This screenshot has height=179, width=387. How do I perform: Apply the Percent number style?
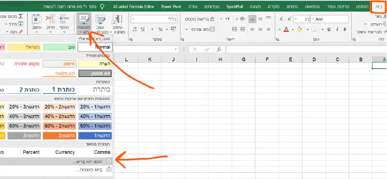coord(31,152)
